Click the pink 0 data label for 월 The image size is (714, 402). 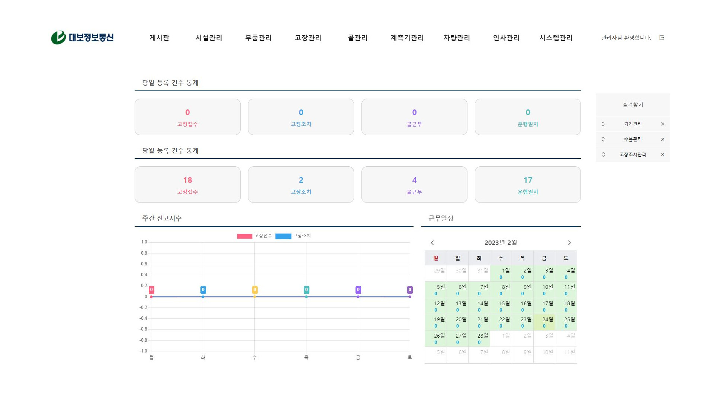tap(151, 290)
